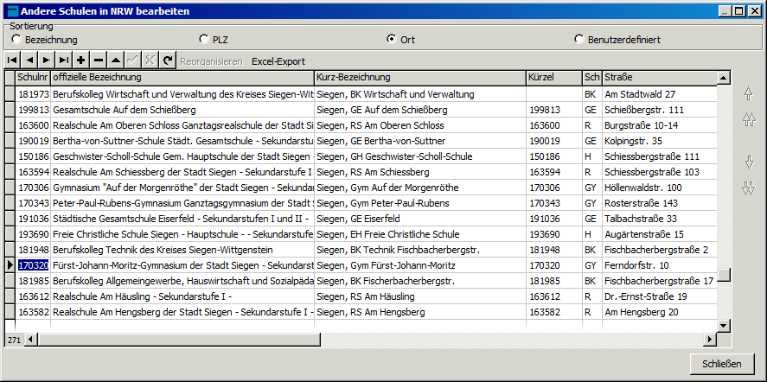767x382 pixels.
Task: Choose Benutzerdefiniert sorting
Action: coord(579,40)
